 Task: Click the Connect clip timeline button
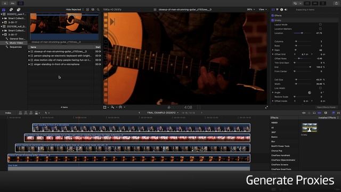20,113
